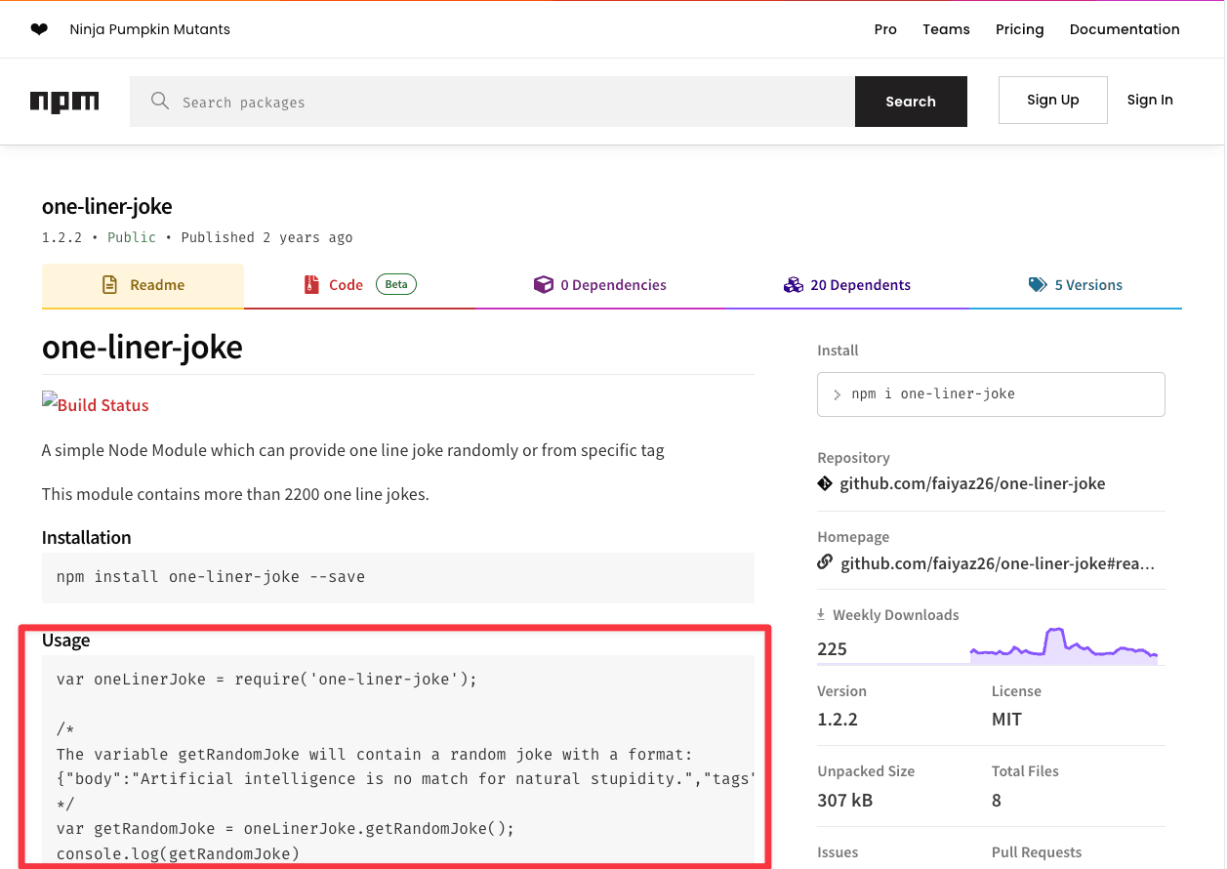This screenshot has height=869, width=1227.
Task: Click the Readme tab file icon
Action: click(x=110, y=285)
